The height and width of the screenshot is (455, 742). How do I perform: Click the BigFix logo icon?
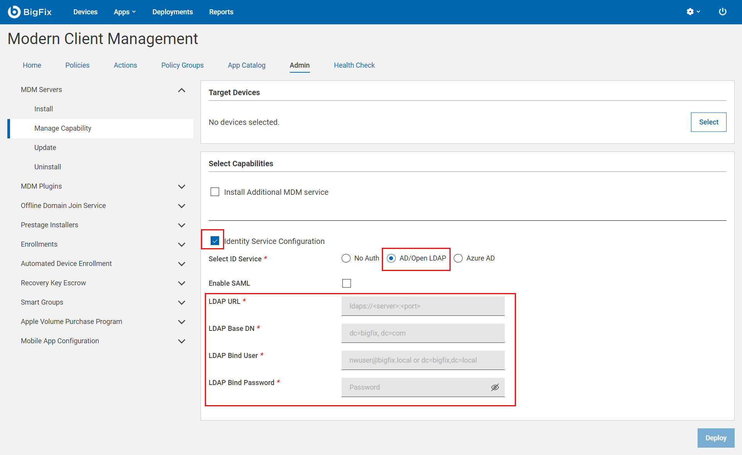[14, 12]
